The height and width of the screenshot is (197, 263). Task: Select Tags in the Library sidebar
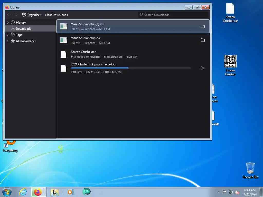pos(19,35)
